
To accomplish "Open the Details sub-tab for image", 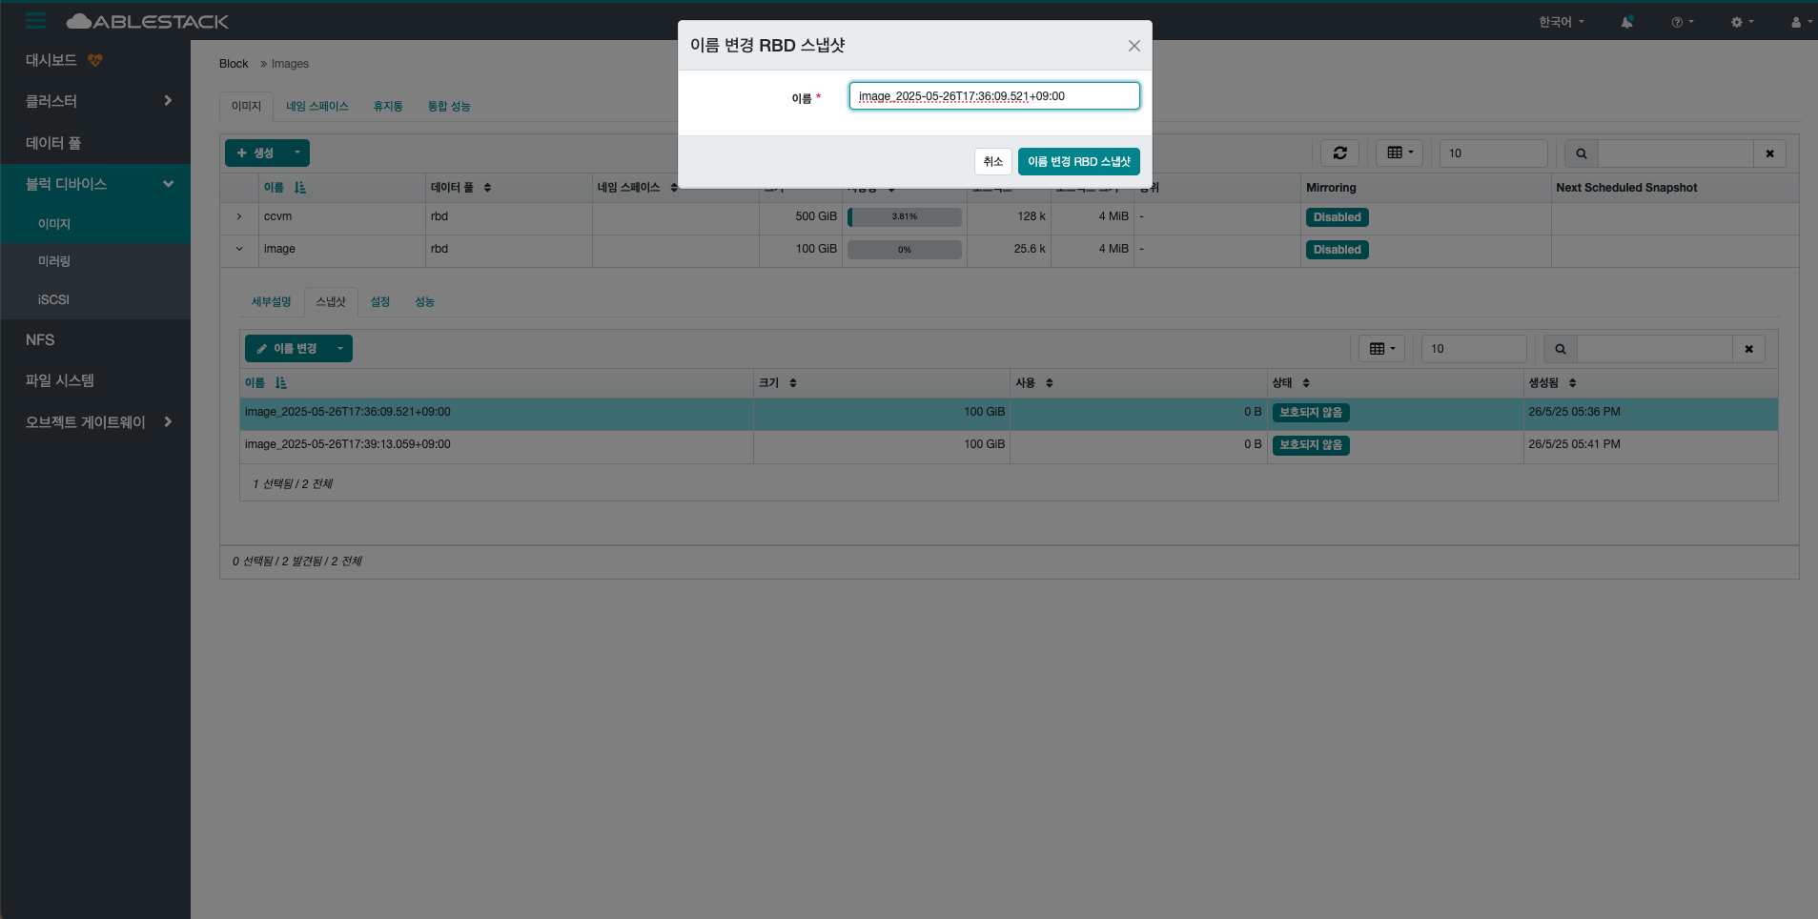I will tap(271, 302).
